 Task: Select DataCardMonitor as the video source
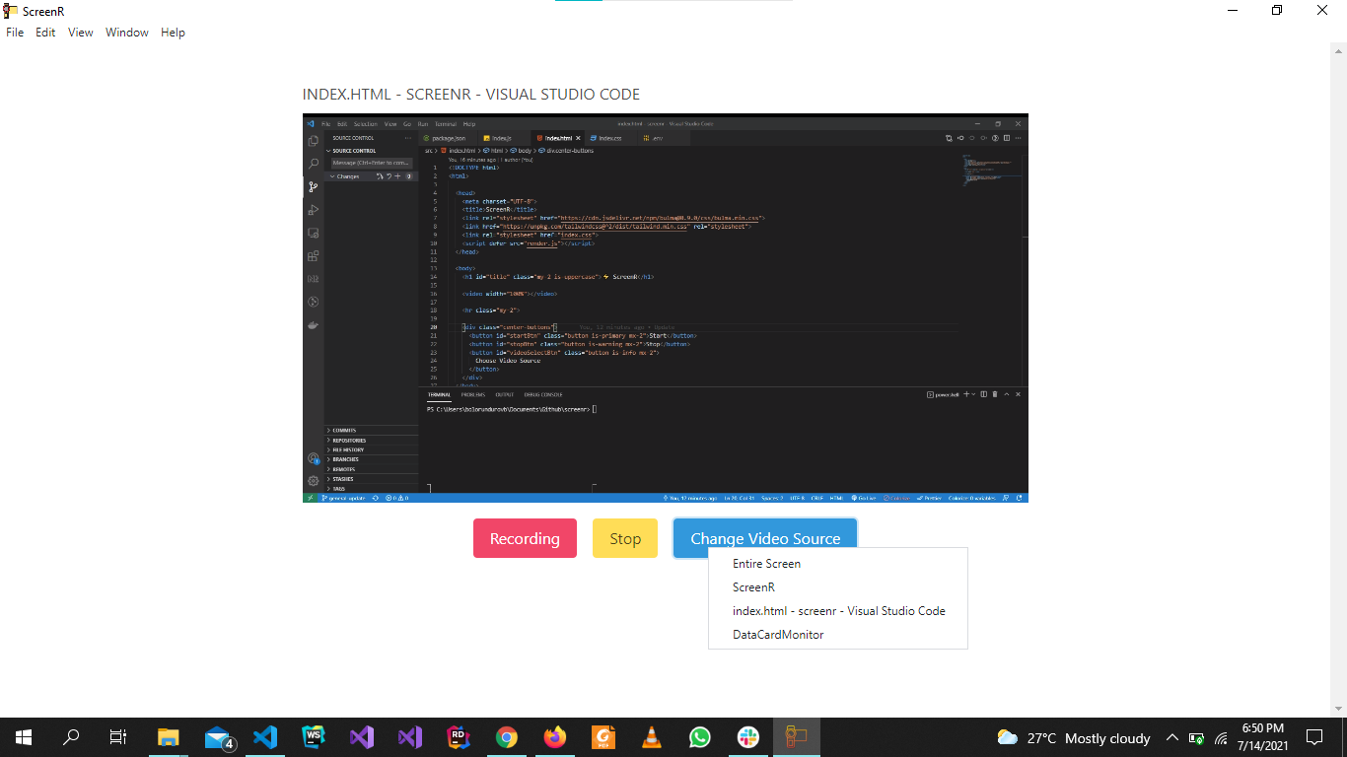[x=838, y=635]
